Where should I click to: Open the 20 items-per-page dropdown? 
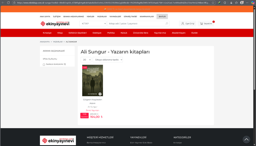click(86, 60)
